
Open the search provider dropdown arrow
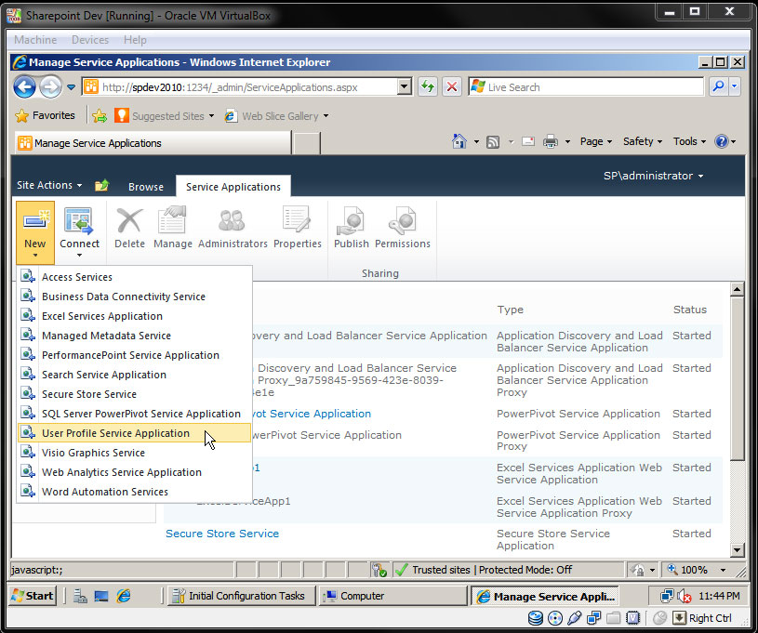click(x=735, y=87)
